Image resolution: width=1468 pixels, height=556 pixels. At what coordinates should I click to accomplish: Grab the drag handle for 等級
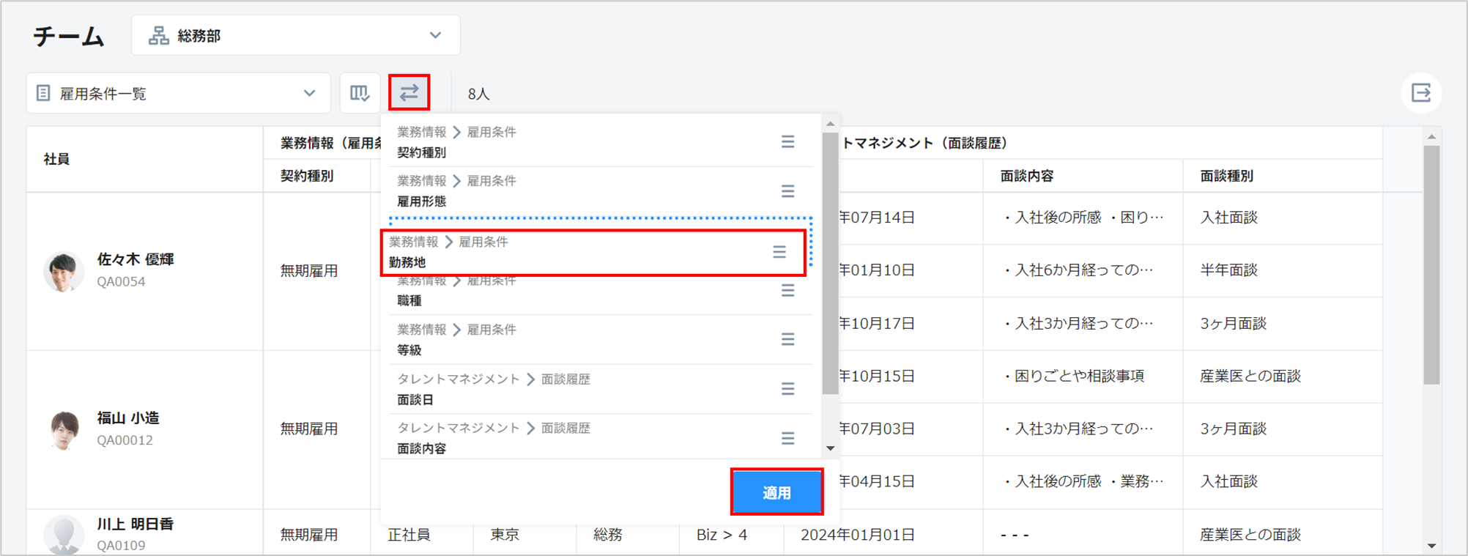coord(787,339)
